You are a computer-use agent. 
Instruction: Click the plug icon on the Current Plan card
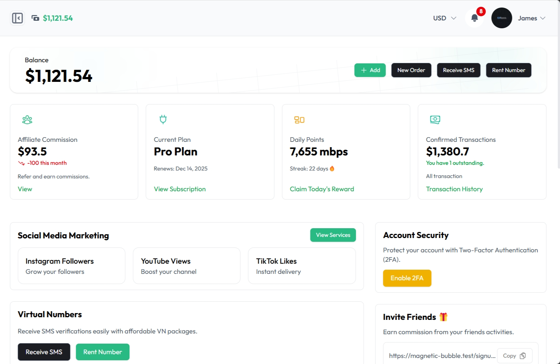tap(163, 119)
